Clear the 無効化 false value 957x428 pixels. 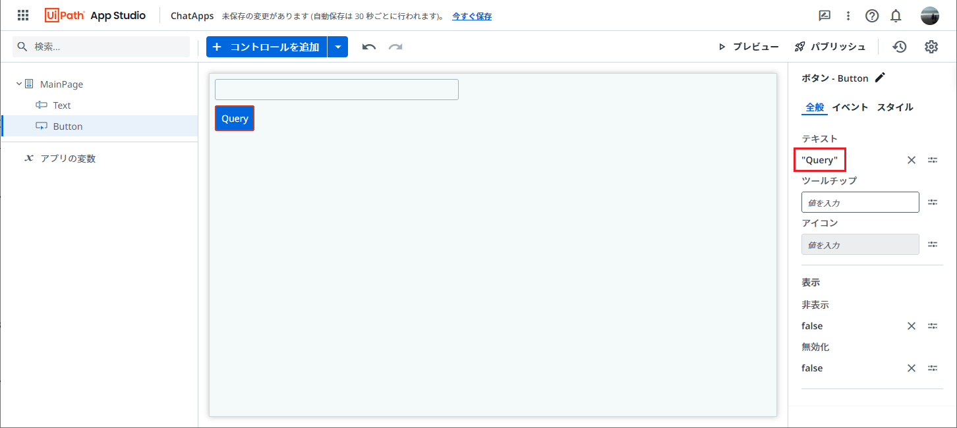coord(912,368)
